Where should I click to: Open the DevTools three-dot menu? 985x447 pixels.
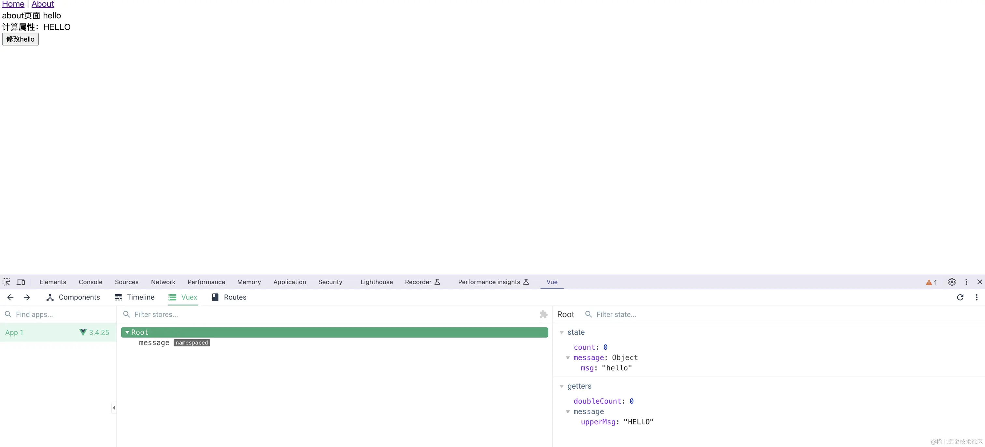(x=966, y=282)
